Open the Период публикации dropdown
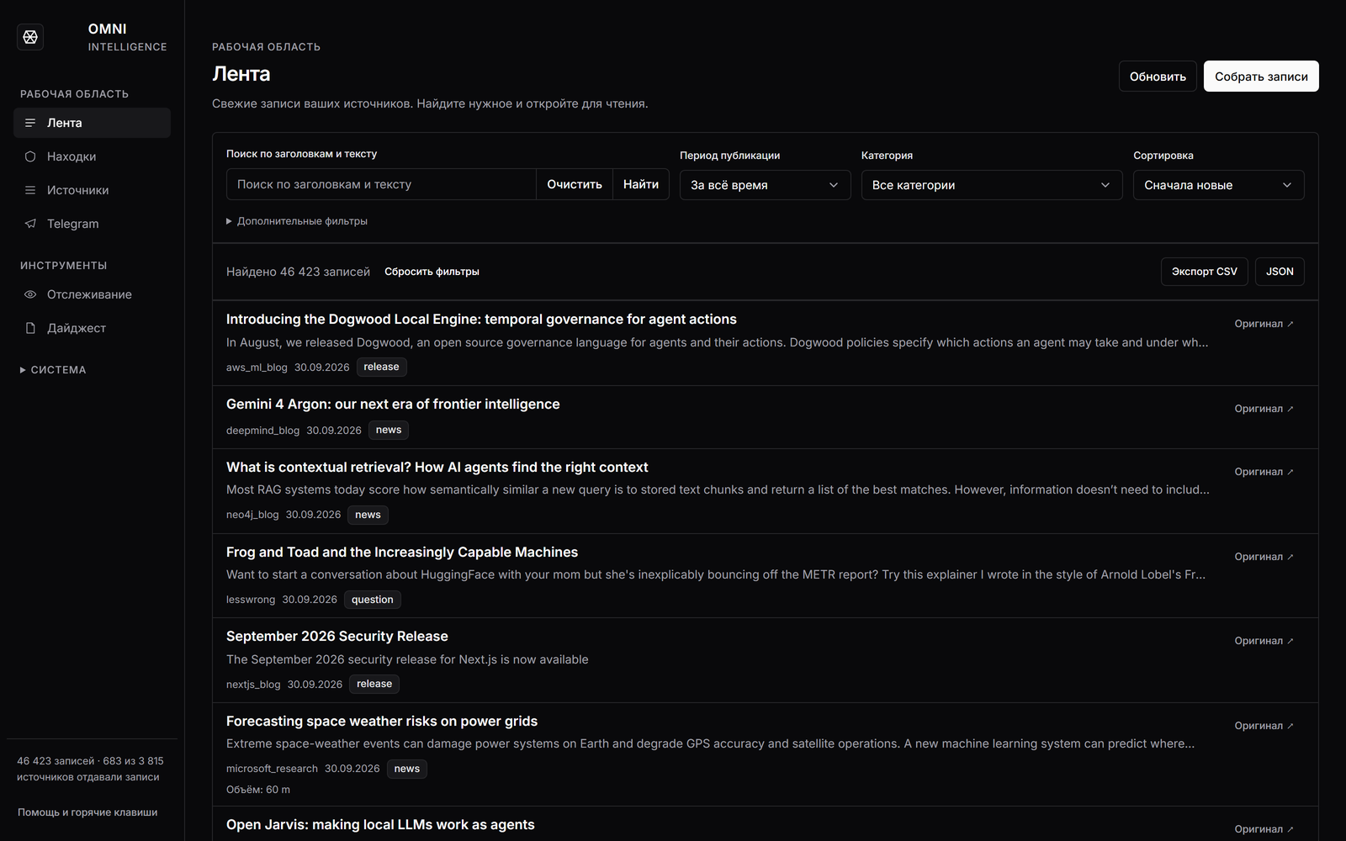 coord(765,185)
